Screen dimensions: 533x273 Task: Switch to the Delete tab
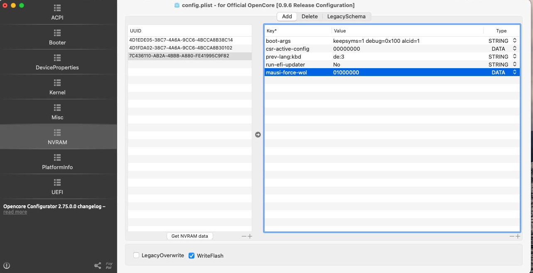click(x=309, y=17)
